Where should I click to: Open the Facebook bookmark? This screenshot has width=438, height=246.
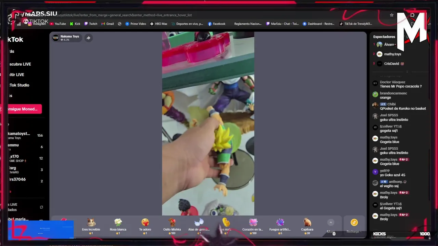coord(217,24)
